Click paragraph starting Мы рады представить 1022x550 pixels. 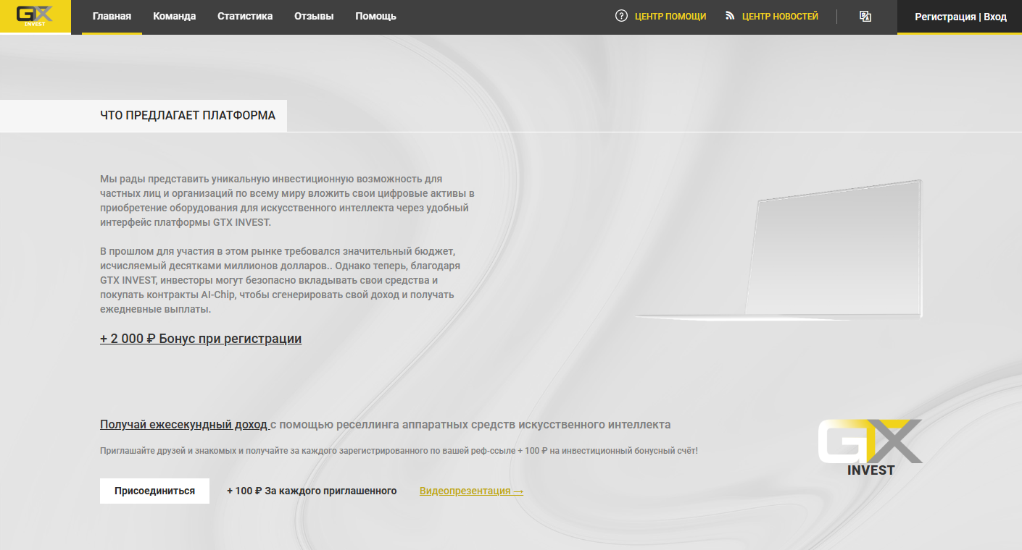coord(288,200)
